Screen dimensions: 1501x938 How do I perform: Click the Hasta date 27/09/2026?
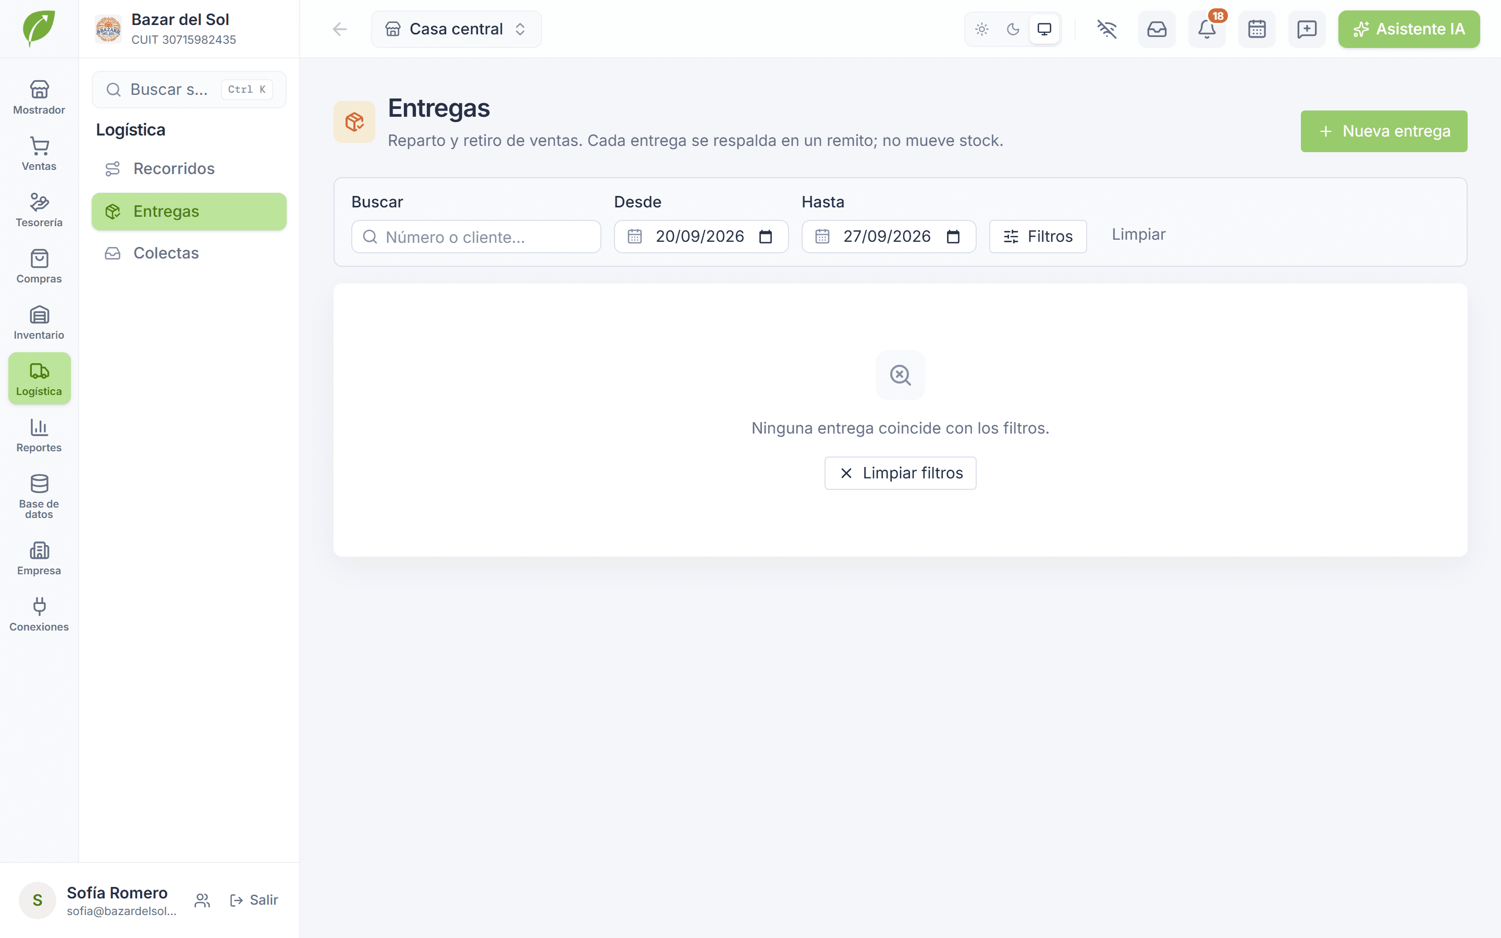pyautogui.click(x=887, y=237)
